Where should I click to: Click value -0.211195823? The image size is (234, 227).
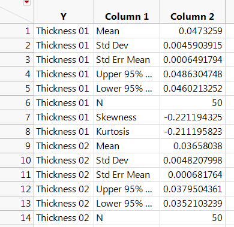[x=193, y=132]
